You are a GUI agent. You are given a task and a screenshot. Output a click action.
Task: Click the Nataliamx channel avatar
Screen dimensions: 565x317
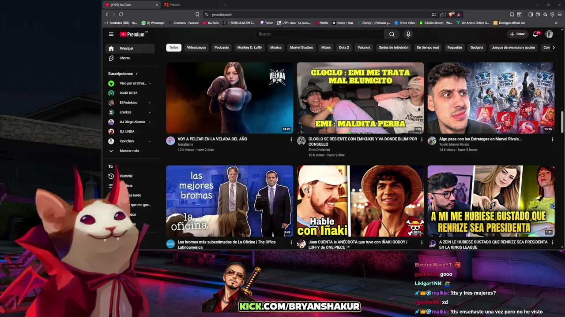pos(170,141)
